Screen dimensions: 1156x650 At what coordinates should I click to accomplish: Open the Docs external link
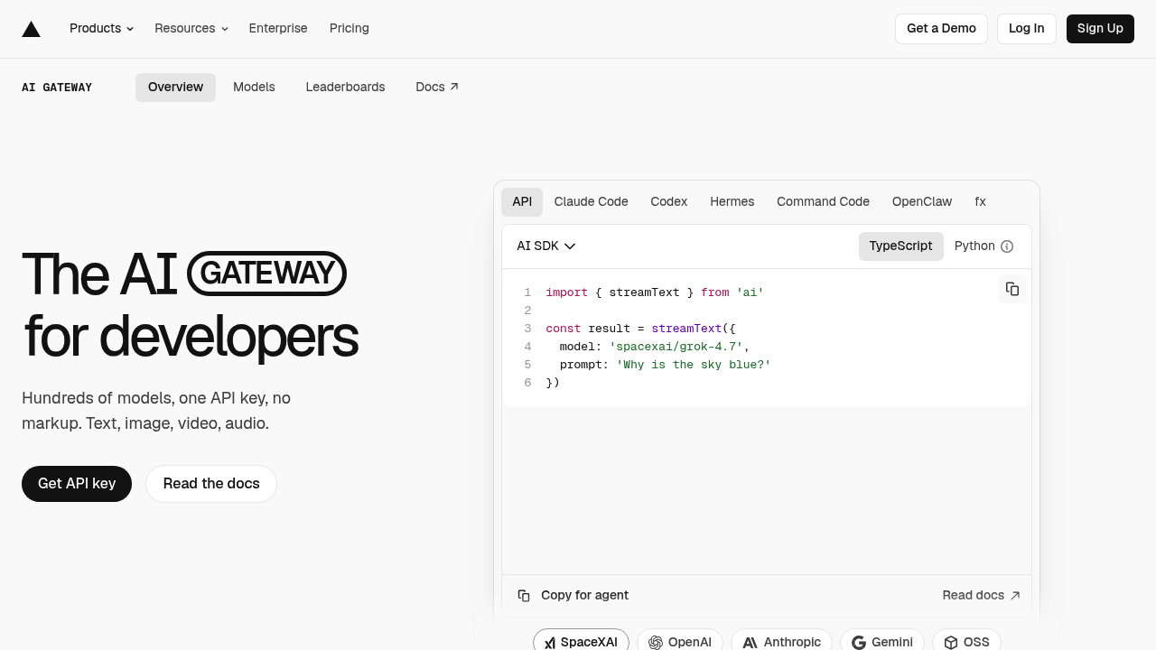437,88
